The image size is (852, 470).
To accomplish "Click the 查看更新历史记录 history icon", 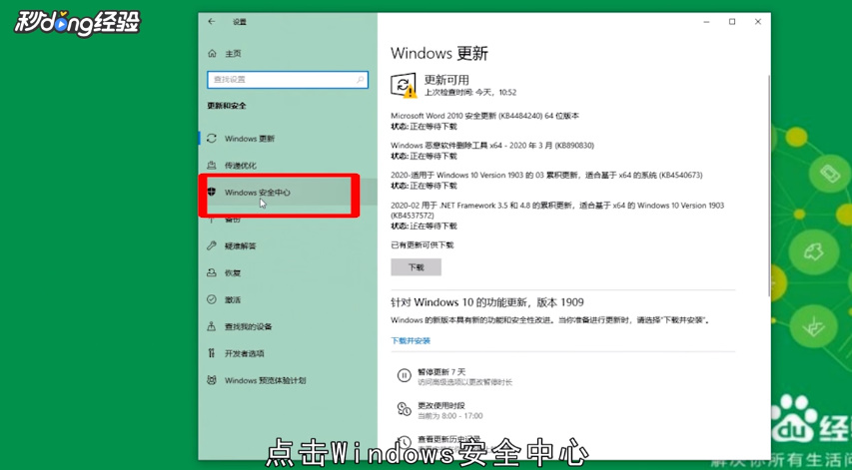I will (x=404, y=441).
